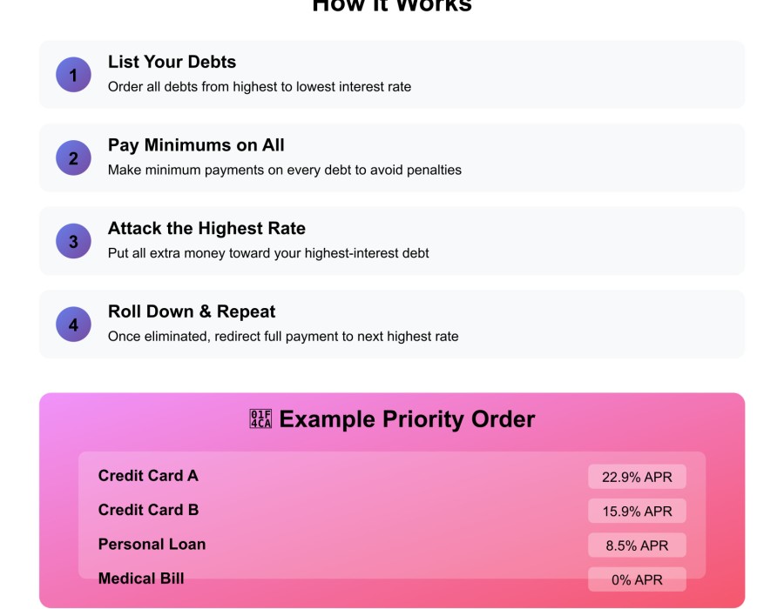Screen dimensions: 784x609
Task: Select the Personal Loan entry
Action: coord(152,545)
